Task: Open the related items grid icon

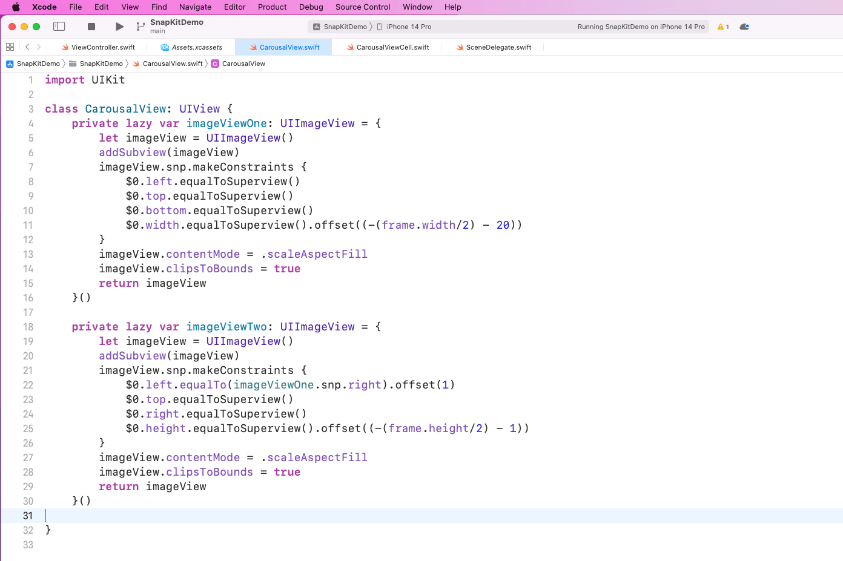Action: point(10,47)
